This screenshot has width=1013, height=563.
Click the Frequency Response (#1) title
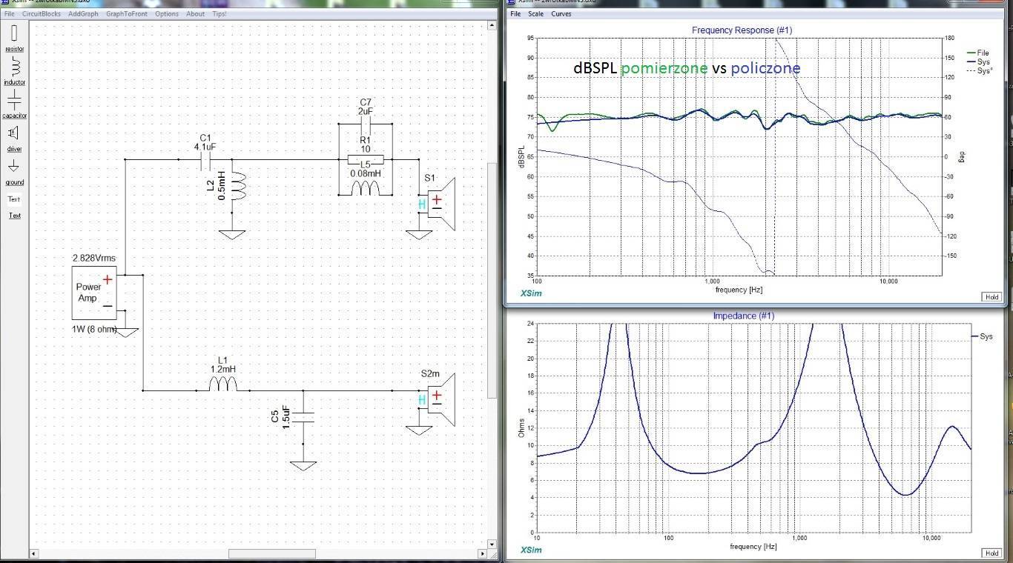pyautogui.click(x=742, y=30)
